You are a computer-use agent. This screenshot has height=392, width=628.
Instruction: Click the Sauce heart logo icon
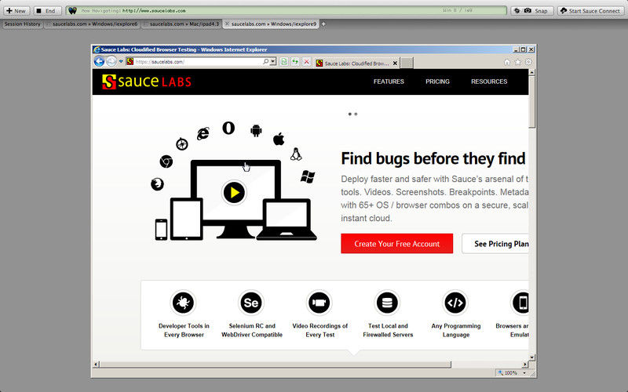[72, 11]
